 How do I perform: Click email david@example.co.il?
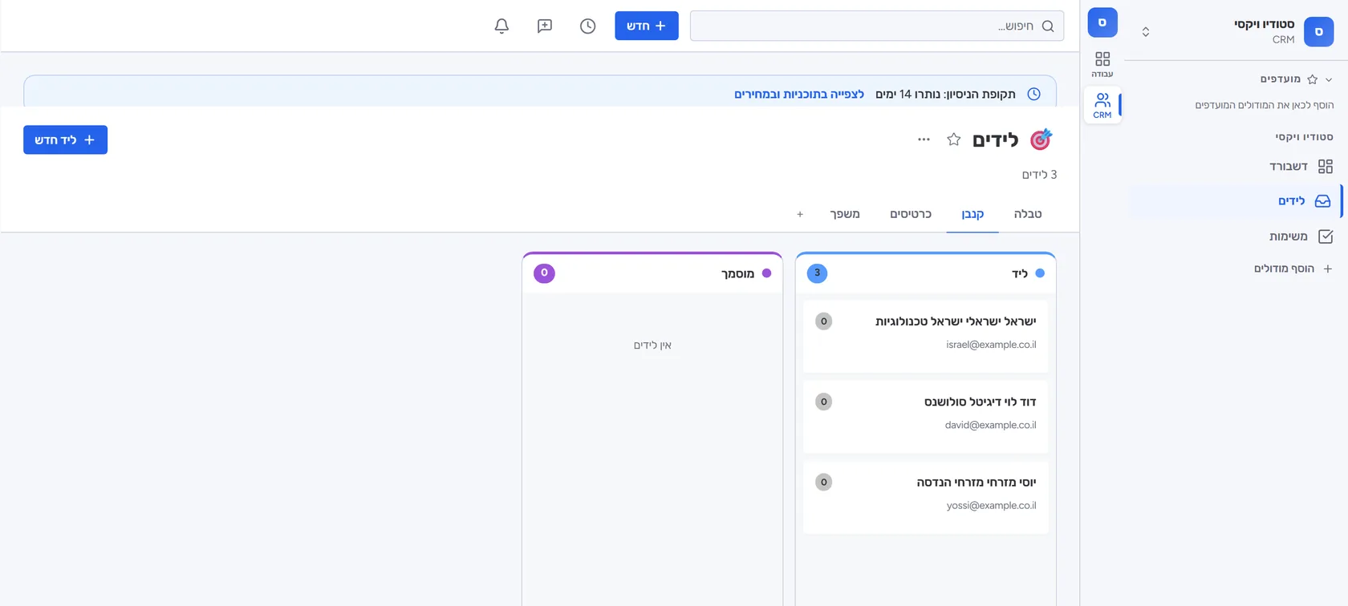(990, 425)
